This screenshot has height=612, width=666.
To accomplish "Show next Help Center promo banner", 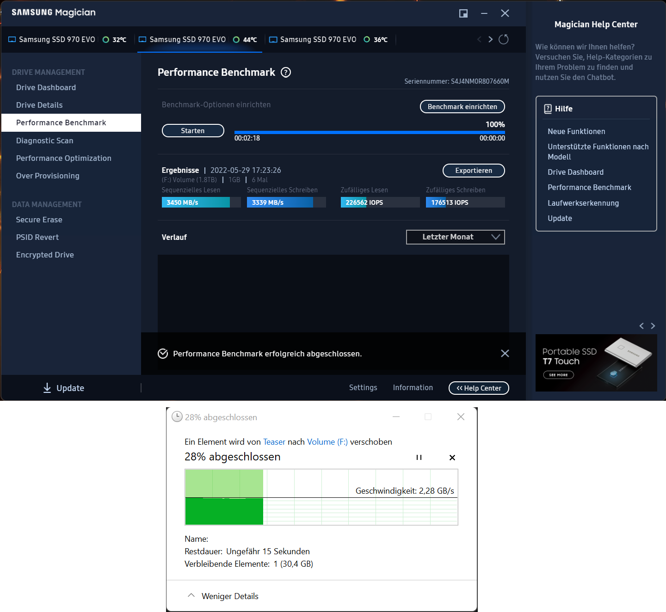I will (653, 326).
